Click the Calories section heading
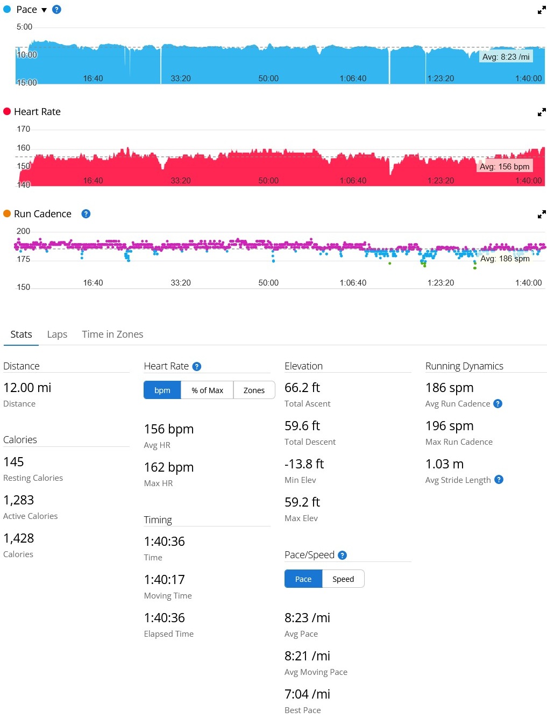 coord(20,440)
